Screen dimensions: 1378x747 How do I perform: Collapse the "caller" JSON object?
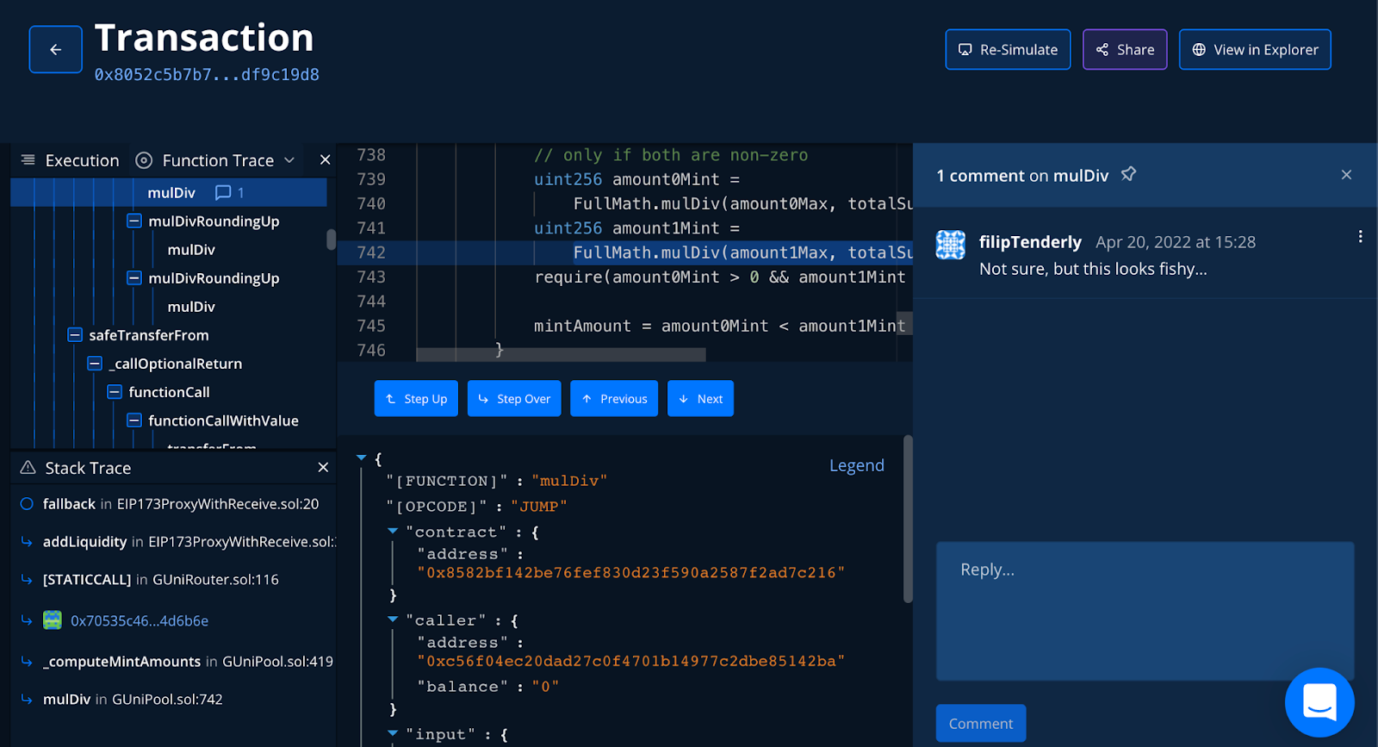393,619
